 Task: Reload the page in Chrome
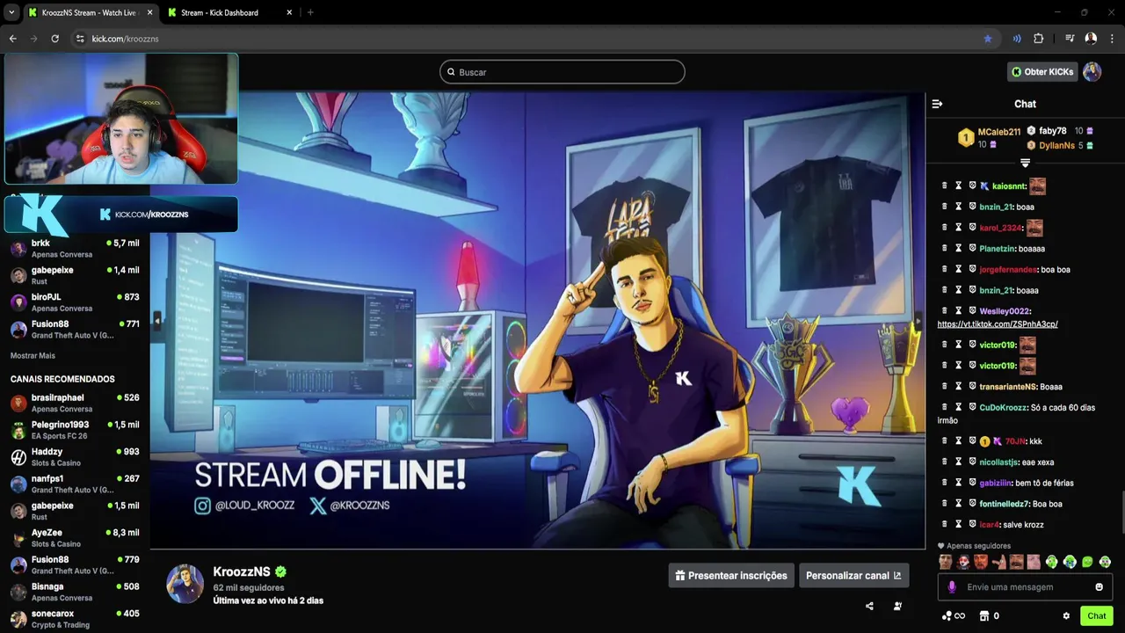tap(54, 39)
